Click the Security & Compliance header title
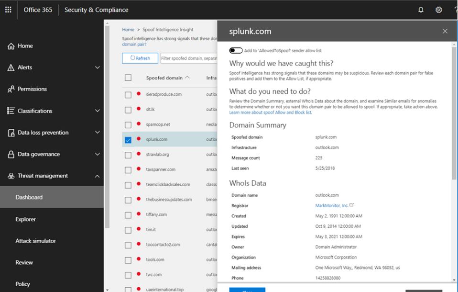 coord(97,10)
